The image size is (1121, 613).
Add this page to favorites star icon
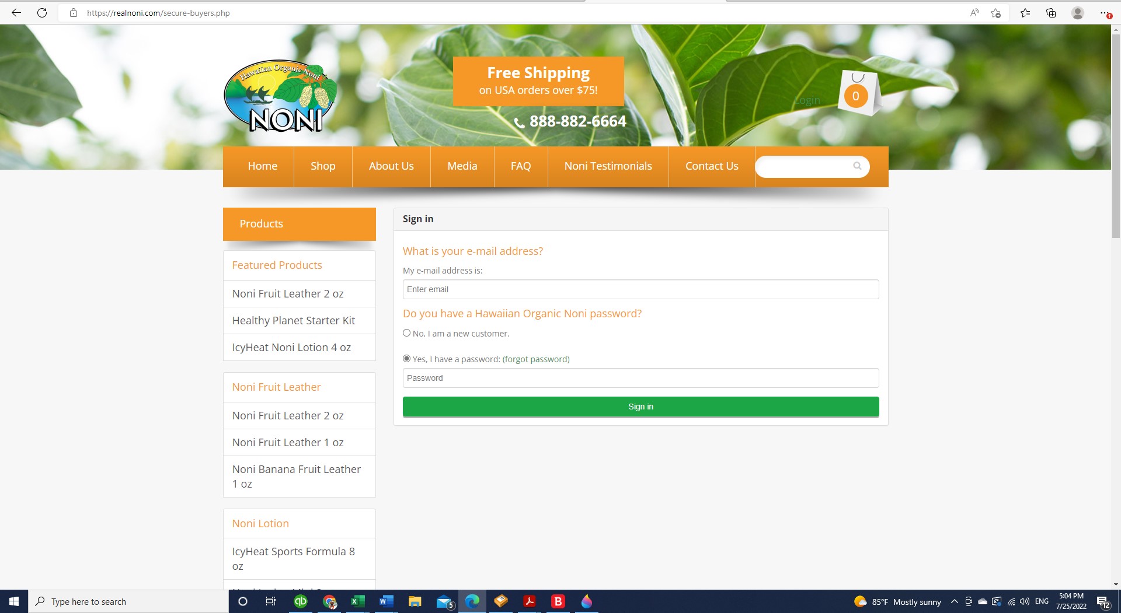coord(996,12)
